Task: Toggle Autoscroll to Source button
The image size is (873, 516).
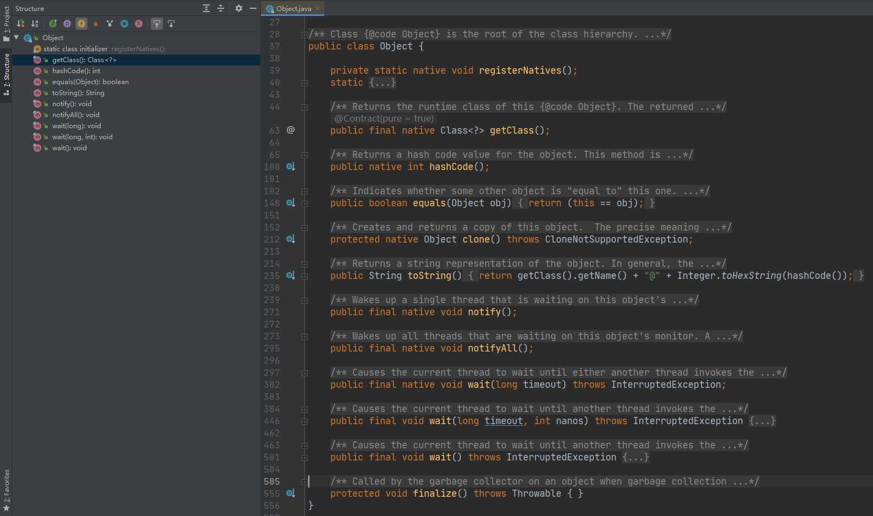Action: click(x=157, y=24)
